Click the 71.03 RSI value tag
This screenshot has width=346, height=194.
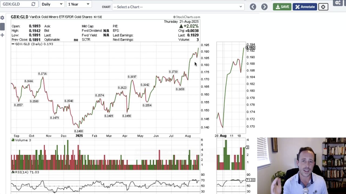coord(250,180)
